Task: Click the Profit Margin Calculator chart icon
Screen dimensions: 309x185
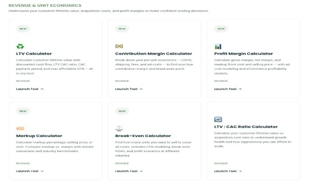Action: click(x=218, y=47)
